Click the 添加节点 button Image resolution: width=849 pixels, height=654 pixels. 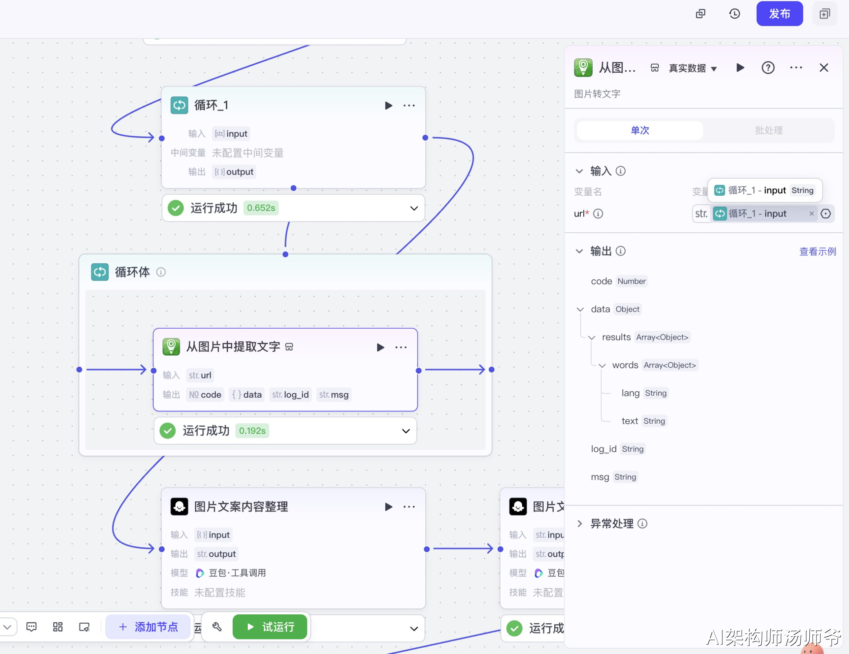148,627
